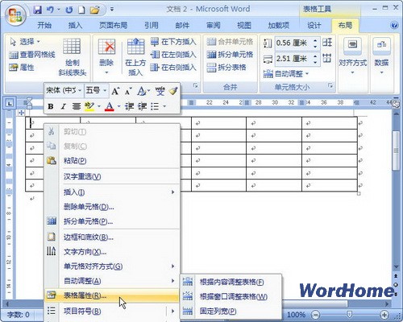The image size is (403, 322).
Task: Click Split Cells (拆分单元格) in ribbon
Action: 230,55
